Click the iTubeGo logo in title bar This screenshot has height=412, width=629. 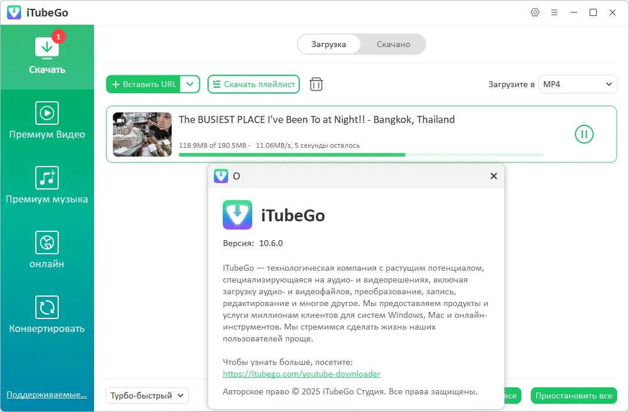pyautogui.click(x=14, y=12)
